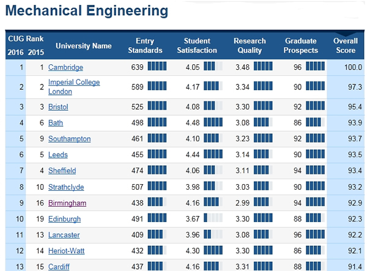The image size is (367, 271).
Task: Click the 2015 rank column header
Action: [35, 52]
